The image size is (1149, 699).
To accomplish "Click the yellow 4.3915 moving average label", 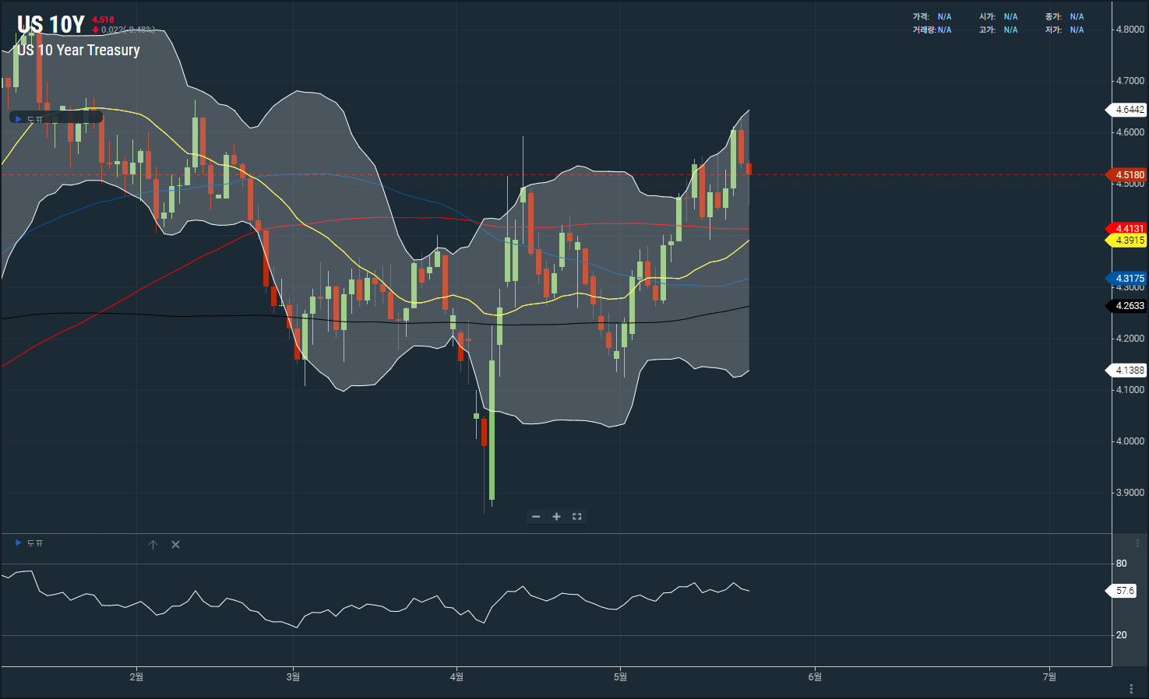I will [x=1129, y=241].
